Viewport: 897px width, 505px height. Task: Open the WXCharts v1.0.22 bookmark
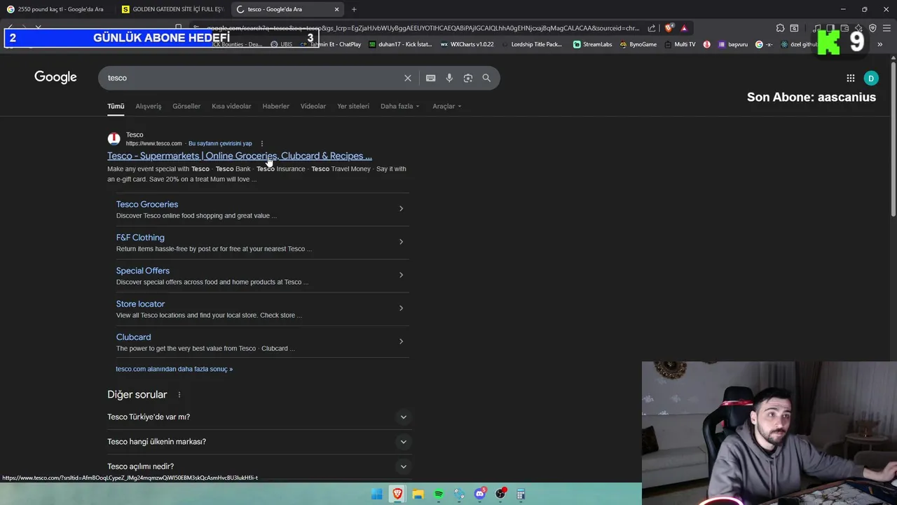click(467, 44)
